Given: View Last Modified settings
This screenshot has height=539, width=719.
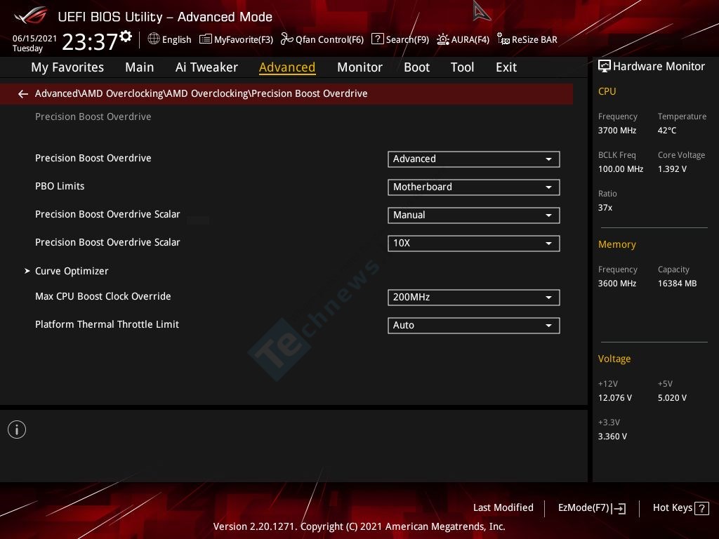Looking at the screenshot, I should point(503,507).
